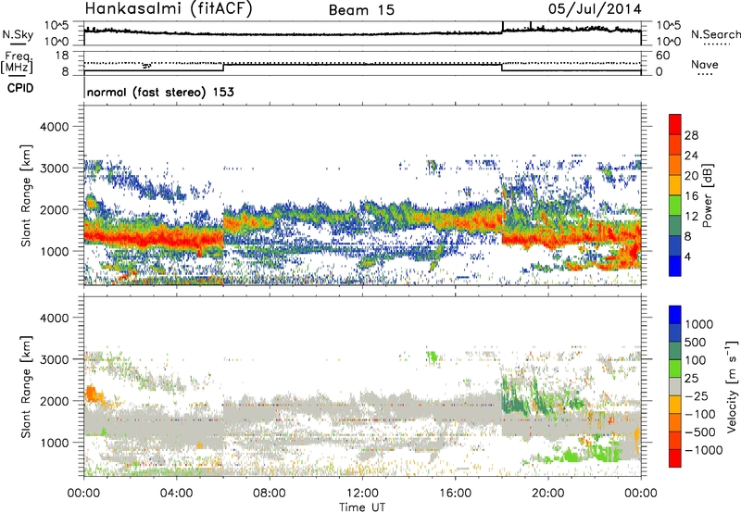Image resolution: width=741 pixels, height=513 pixels.
Task: Click the 'Nave' legend label
Action: click(705, 64)
